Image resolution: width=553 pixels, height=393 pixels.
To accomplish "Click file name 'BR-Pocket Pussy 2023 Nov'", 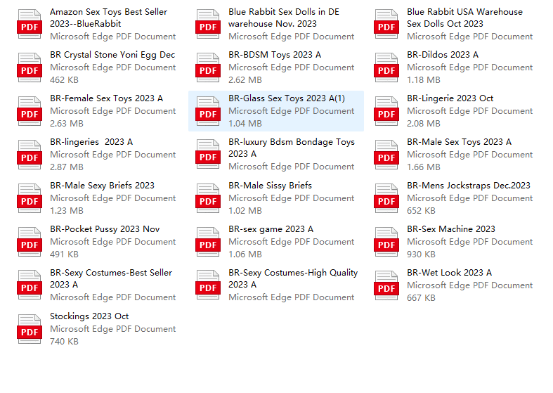I will click(x=105, y=229).
